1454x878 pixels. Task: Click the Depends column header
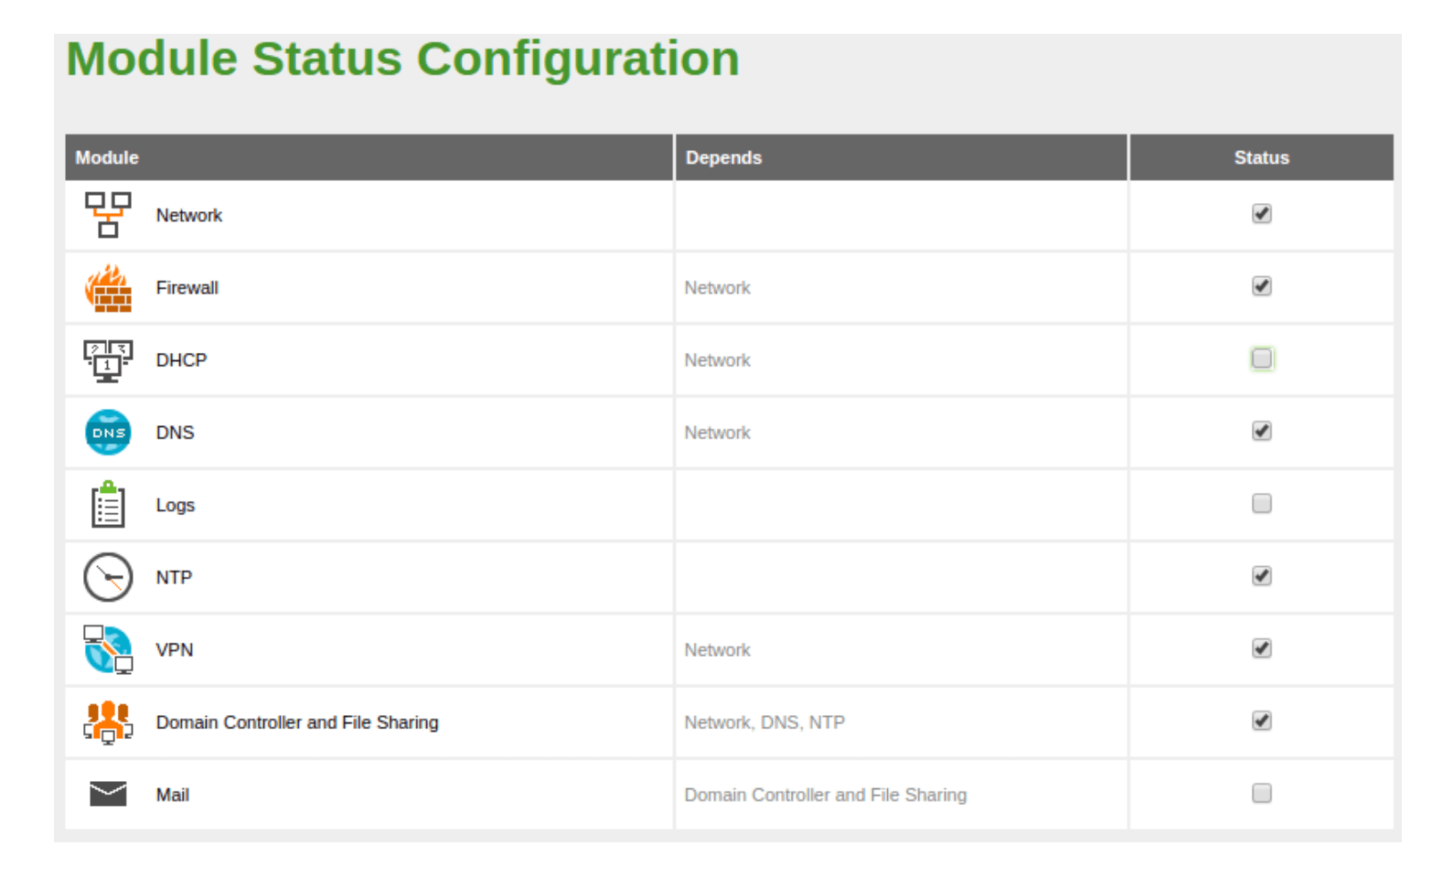click(x=723, y=157)
